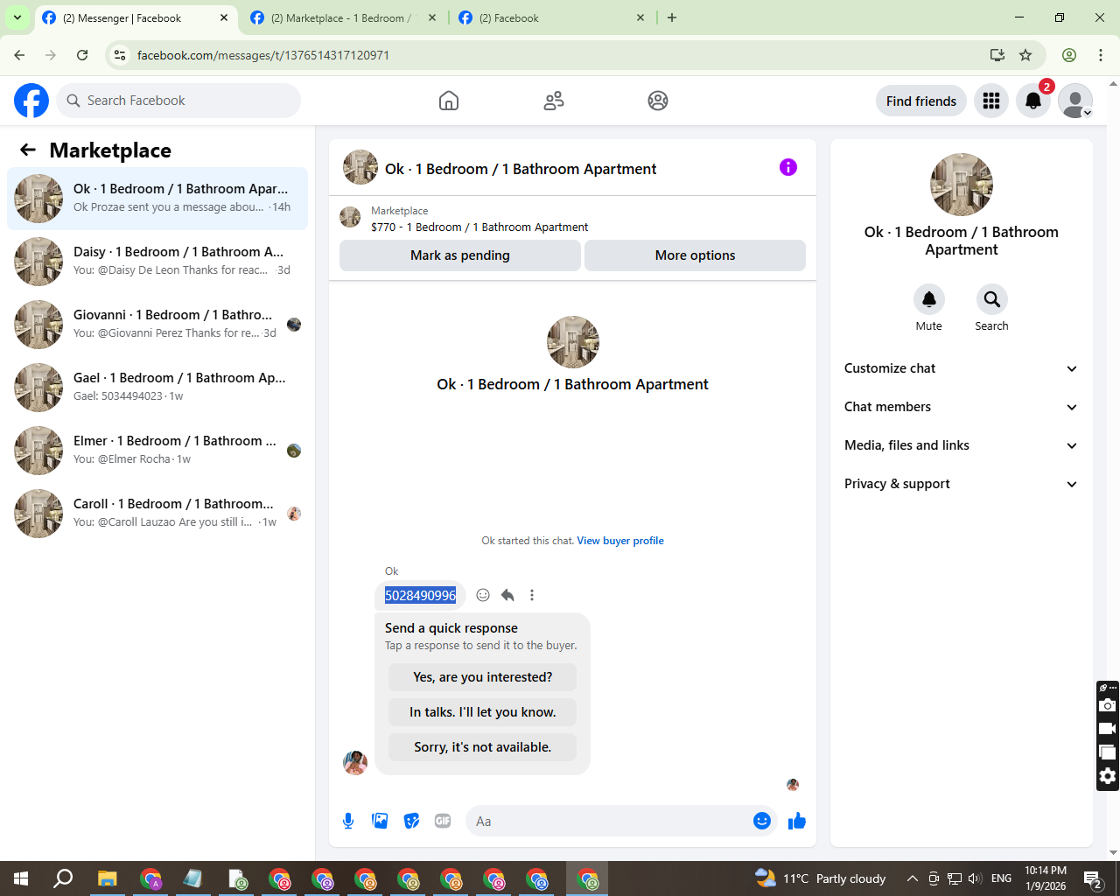This screenshot has height=896, width=1120.
Task: Open a new browser tab
Action: pos(672,17)
